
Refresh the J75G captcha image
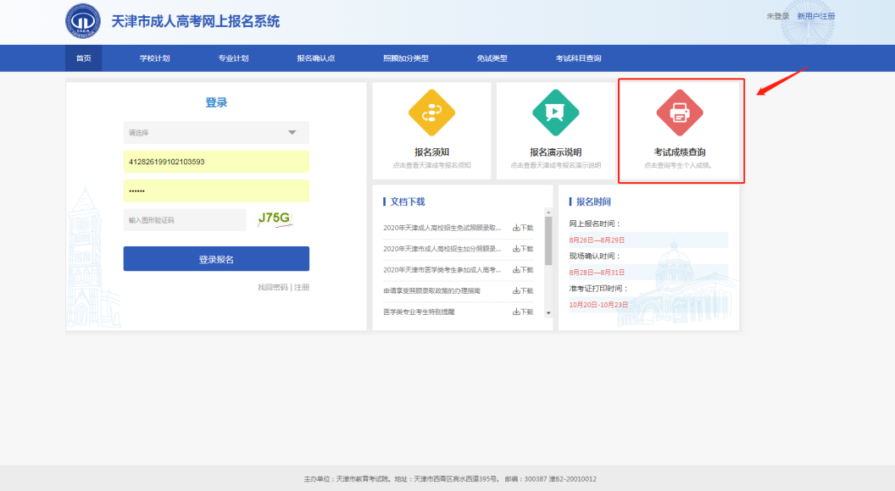click(274, 219)
